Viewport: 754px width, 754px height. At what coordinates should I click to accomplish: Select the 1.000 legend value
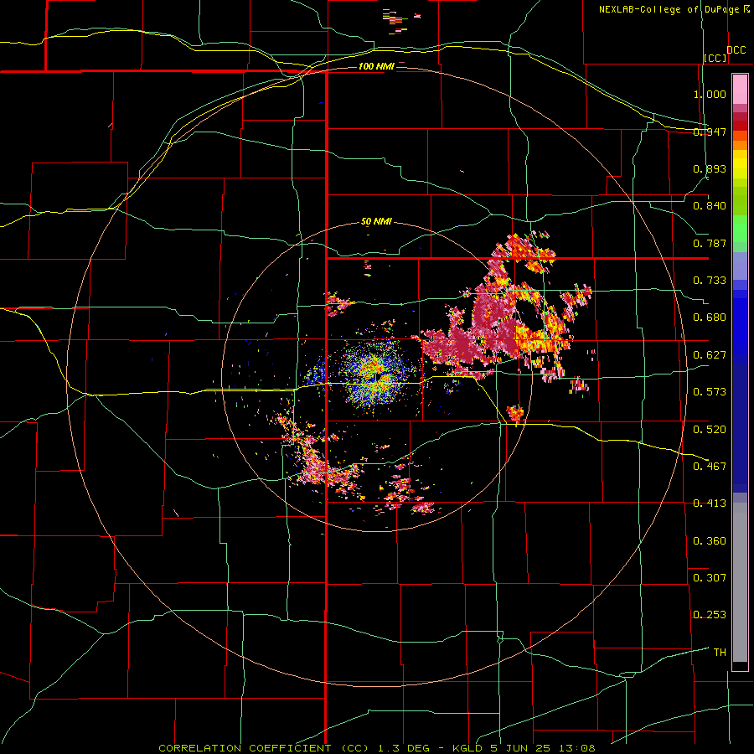710,94
